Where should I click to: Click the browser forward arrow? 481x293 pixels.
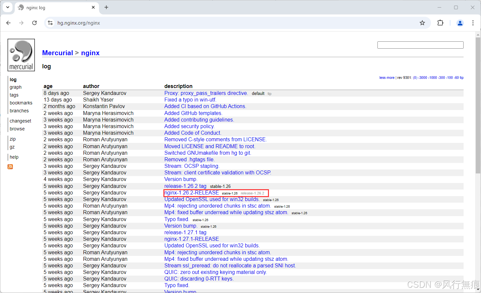(21, 23)
